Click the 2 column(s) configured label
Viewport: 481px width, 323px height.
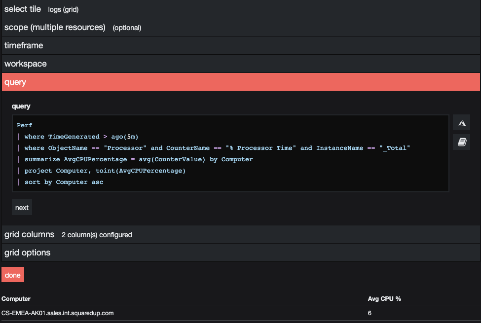click(x=97, y=235)
